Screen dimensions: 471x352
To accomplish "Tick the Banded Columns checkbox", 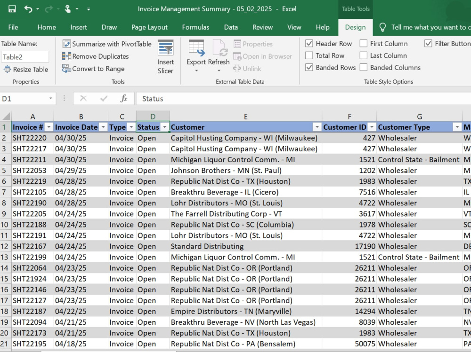I will pos(364,68).
